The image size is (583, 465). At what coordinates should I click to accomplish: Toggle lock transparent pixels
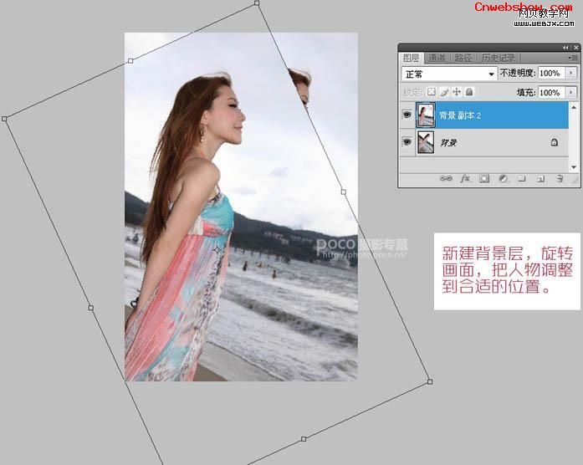tap(432, 92)
